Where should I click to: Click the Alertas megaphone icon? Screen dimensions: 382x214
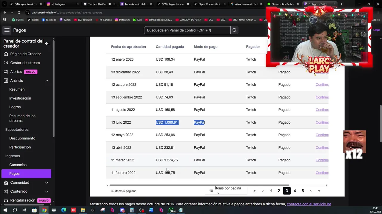click(6, 72)
